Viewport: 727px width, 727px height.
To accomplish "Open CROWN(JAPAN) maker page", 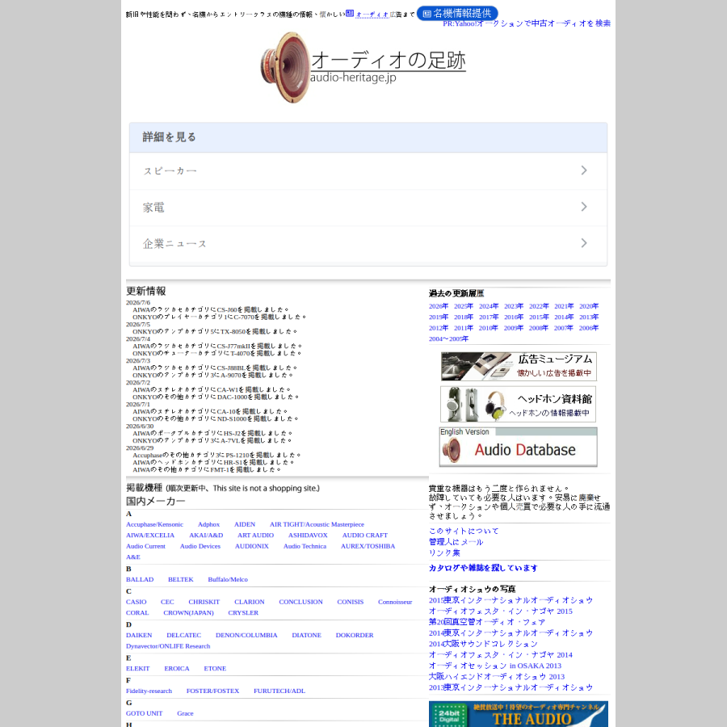I will 188,612.
